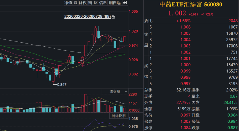Click the 指标说明 button
The height and width of the screenshot is (131, 239).
[x=118, y=116]
